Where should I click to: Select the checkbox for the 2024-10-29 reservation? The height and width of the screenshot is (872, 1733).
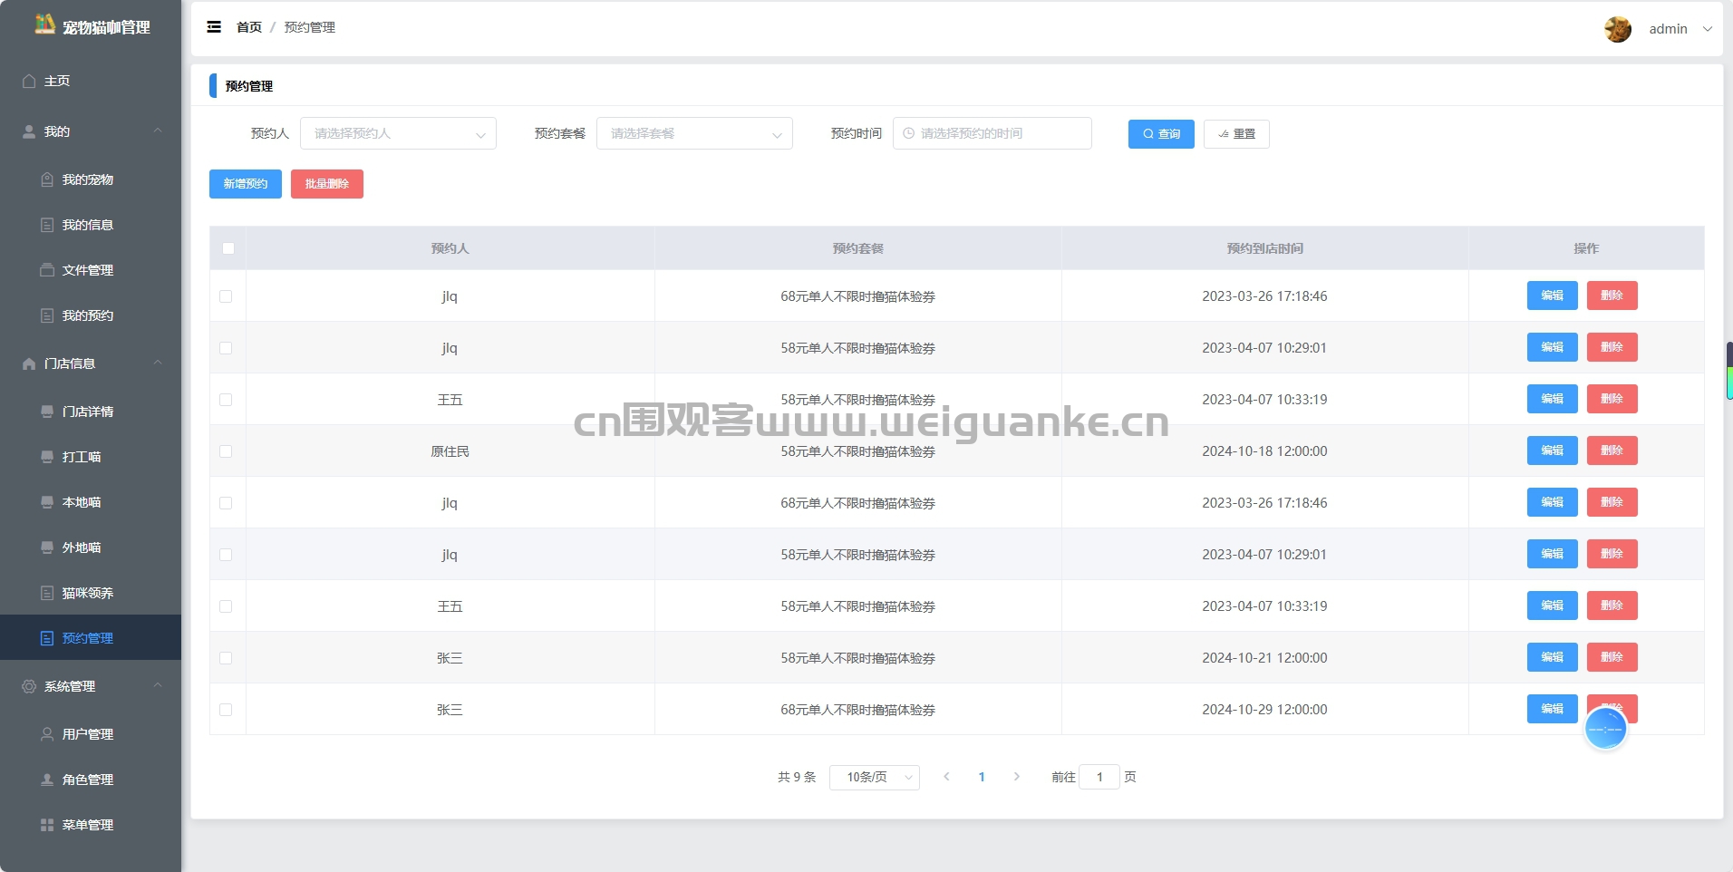click(226, 710)
